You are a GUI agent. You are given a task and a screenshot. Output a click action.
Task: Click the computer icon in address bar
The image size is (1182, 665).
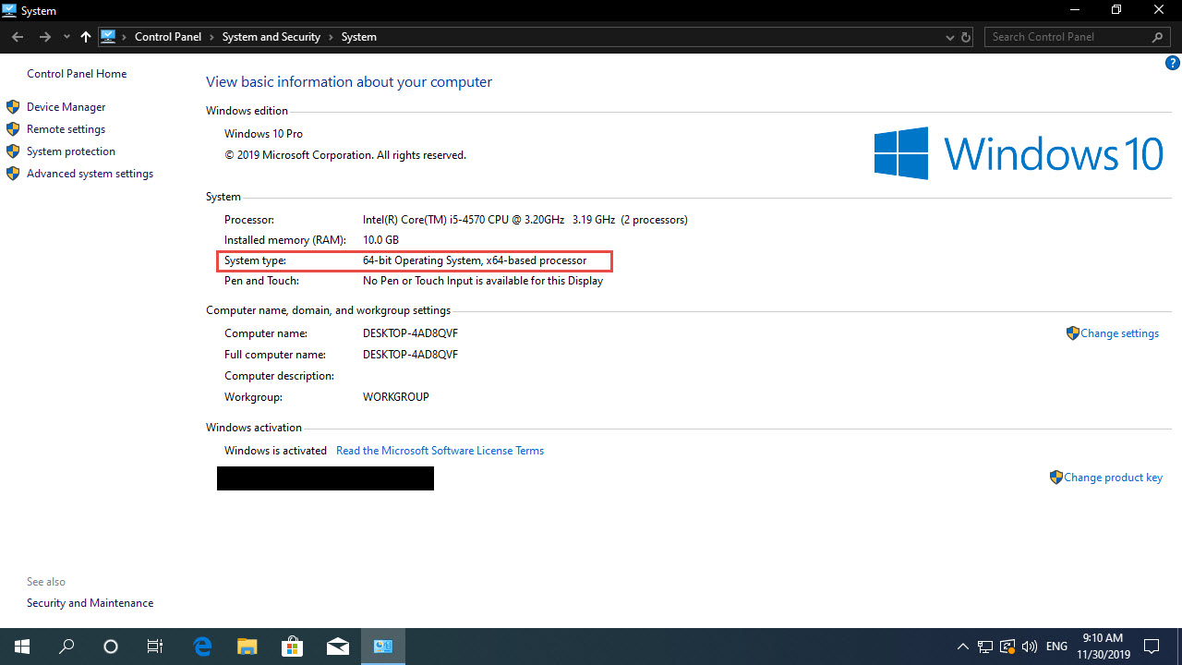pyautogui.click(x=108, y=37)
